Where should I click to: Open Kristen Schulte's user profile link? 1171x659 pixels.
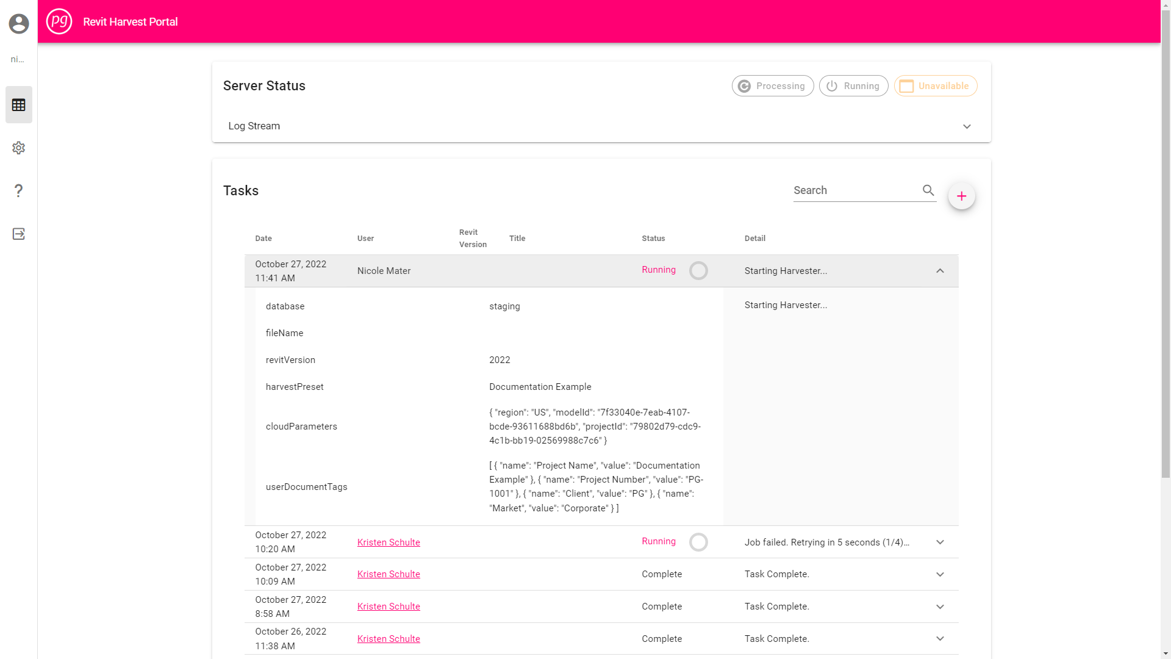click(388, 542)
